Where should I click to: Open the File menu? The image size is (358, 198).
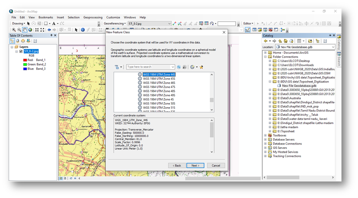coord(14,17)
